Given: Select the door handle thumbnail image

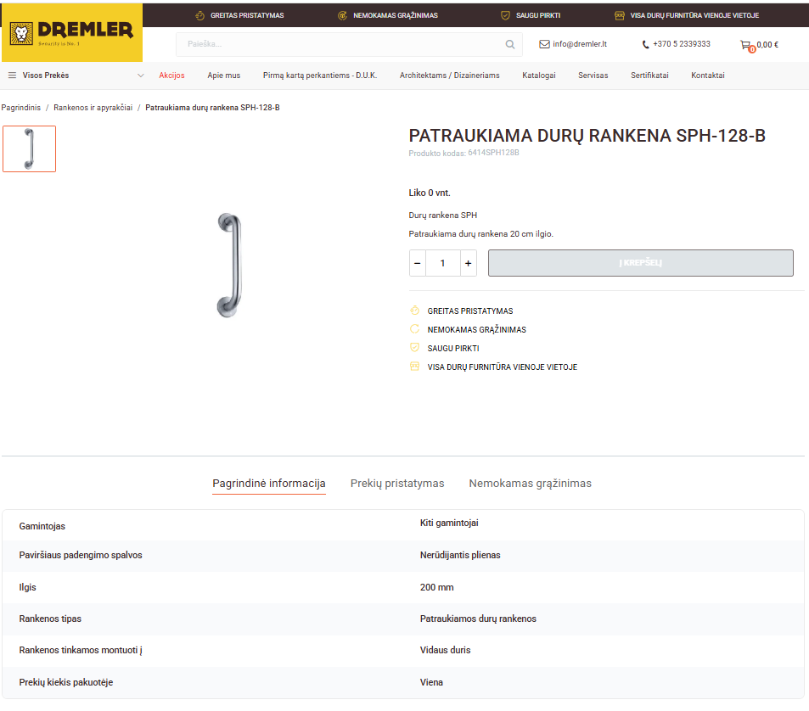Looking at the screenshot, I should (30, 148).
